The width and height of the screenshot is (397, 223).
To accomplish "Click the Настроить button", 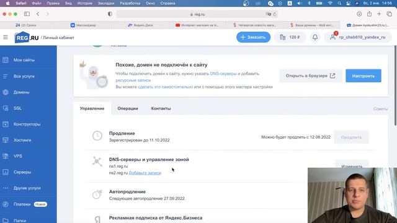I will [x=364, y=76].
